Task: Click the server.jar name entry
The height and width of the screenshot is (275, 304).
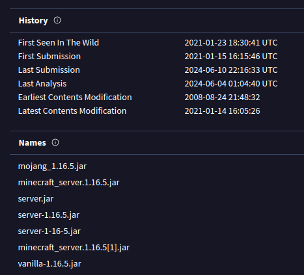Action: (x=36, y=199)
